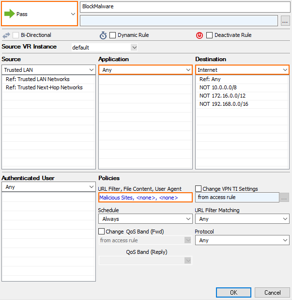Viewport: 292px width, 300px height.
Task: Toggle the Change QoS Band (Fwd) checkbox
Action: [x=102, y=232]
